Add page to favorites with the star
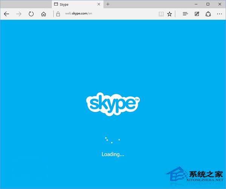The image size is (226, 189). coord(169,14)
